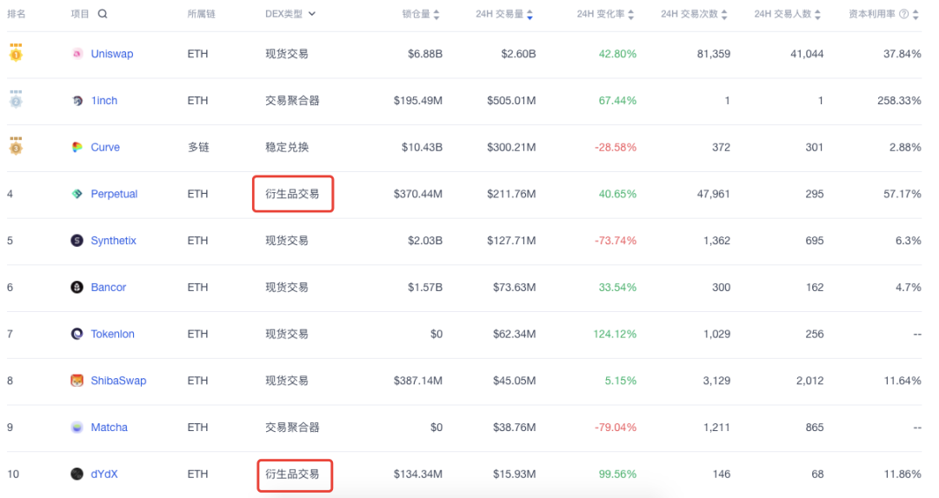The width and height of the screenshot is (939, 498).
Task: Sort by 24H 变化率 column
Action: 630,15
